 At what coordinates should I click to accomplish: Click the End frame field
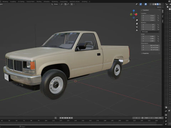(158, 118)
